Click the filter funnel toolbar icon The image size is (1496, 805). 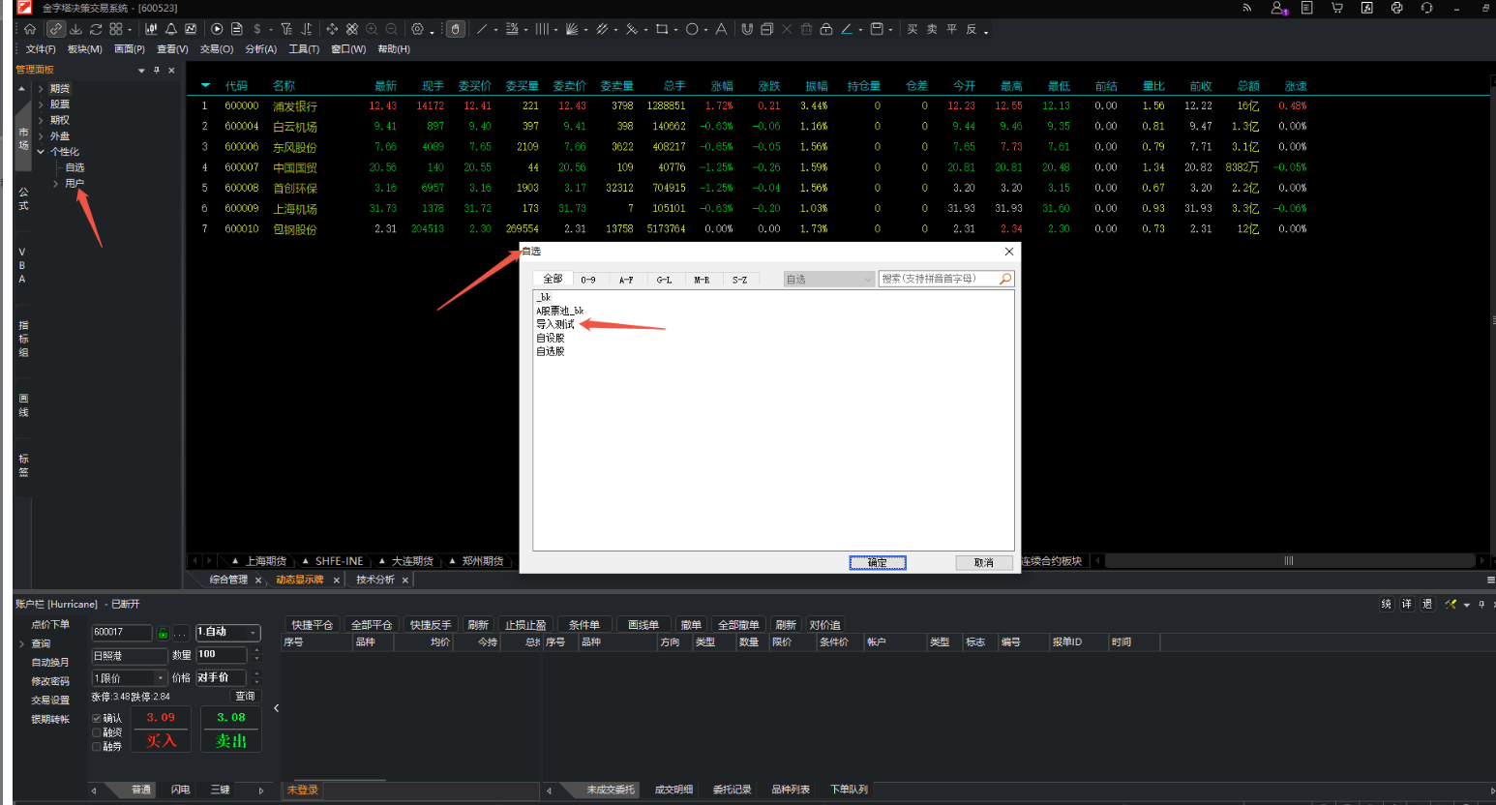point(286,29)
